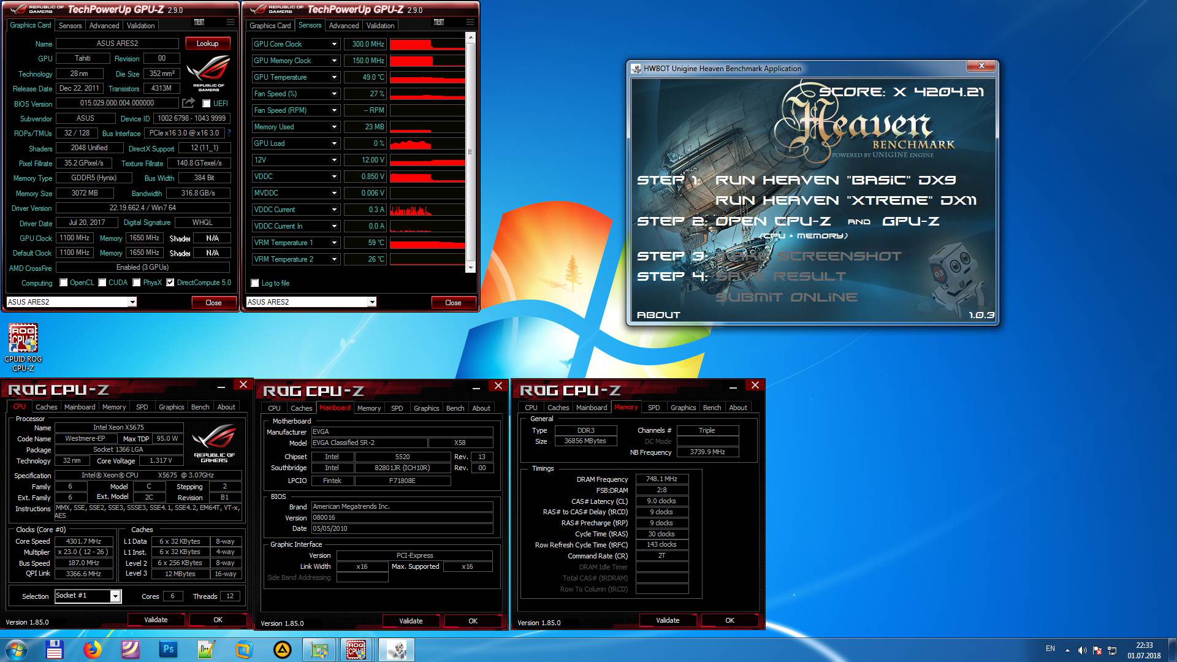The height and width of the screenshot is (662, 1177).
Task: Click the GPU-Z Sensors scrollbar down arrow
Action: click(x=470, y=268)
